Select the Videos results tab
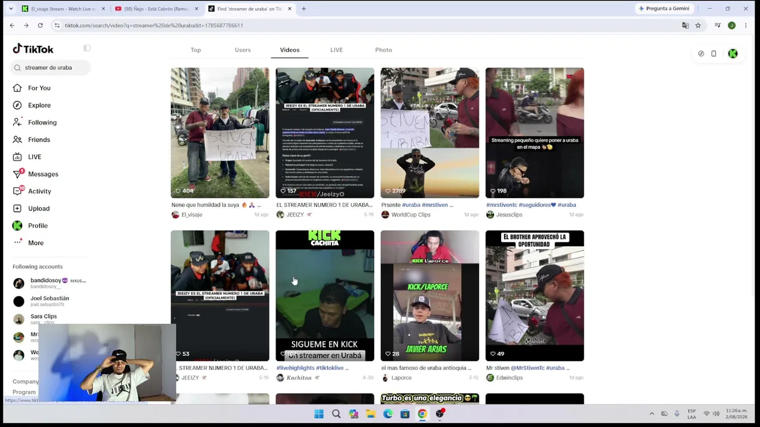Viewport: 760px width, 427px height. click(x=290, y=50)
